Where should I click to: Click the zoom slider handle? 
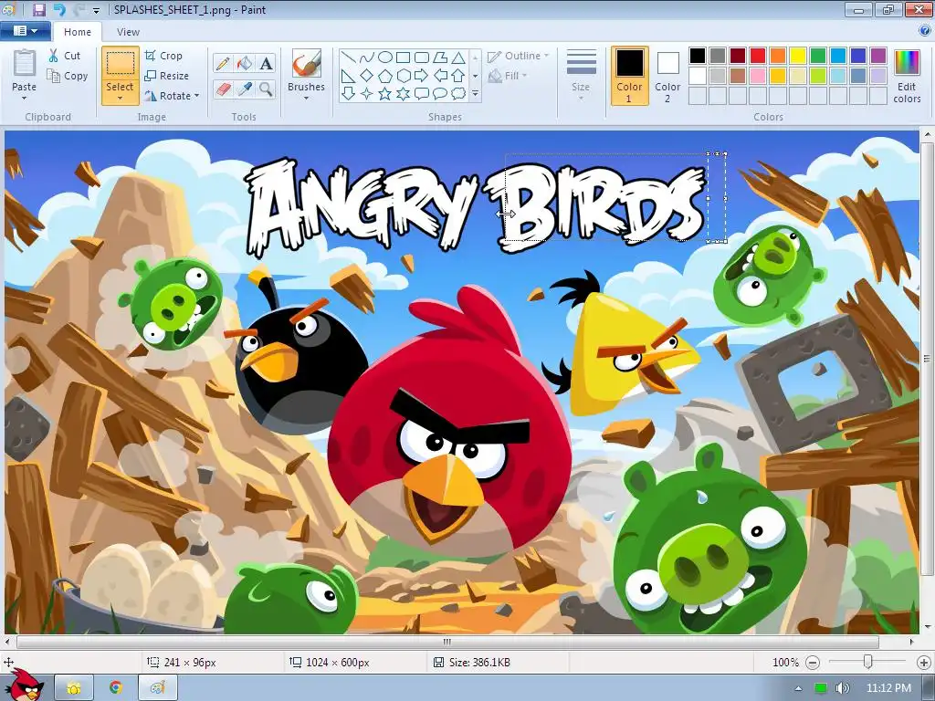pos(868,662)
